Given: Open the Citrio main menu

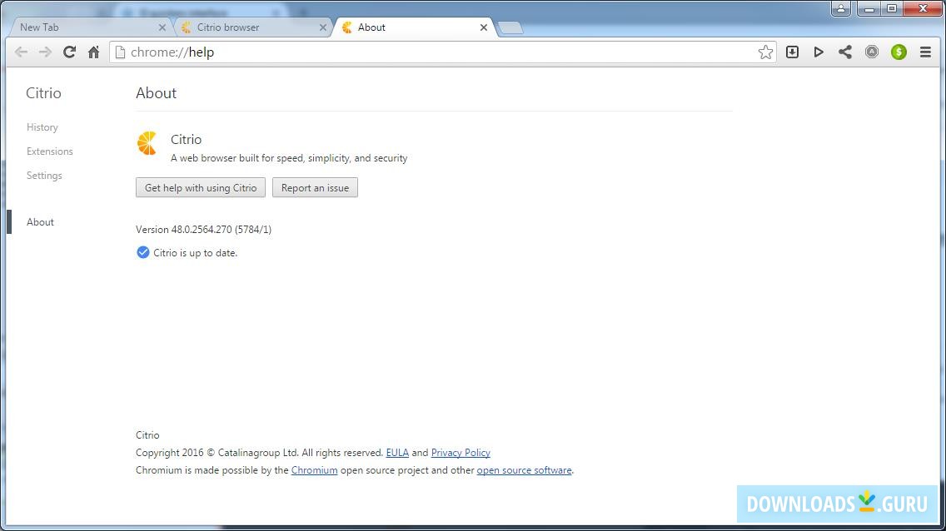Looking at the screenshot, I should click(925, 52).
